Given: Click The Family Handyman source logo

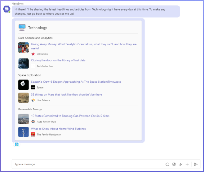Looking at the screenshot, I should 33,134.
